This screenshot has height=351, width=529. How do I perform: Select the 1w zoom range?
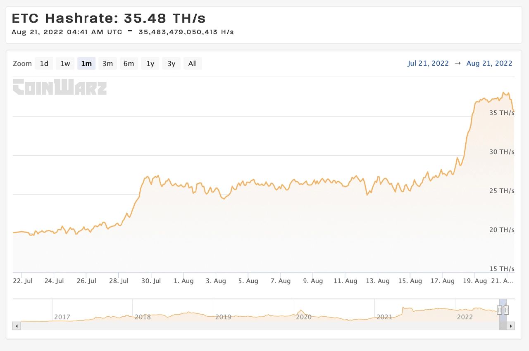[x=65, y=64]
